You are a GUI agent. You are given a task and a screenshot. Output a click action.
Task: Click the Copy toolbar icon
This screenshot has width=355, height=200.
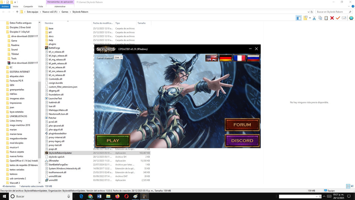pyautogui.click(x=320, y=18)
